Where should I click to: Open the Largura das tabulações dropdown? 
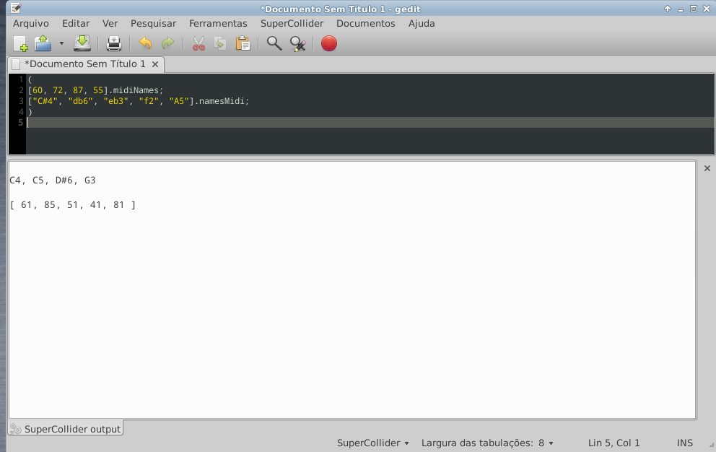[487, 443]
